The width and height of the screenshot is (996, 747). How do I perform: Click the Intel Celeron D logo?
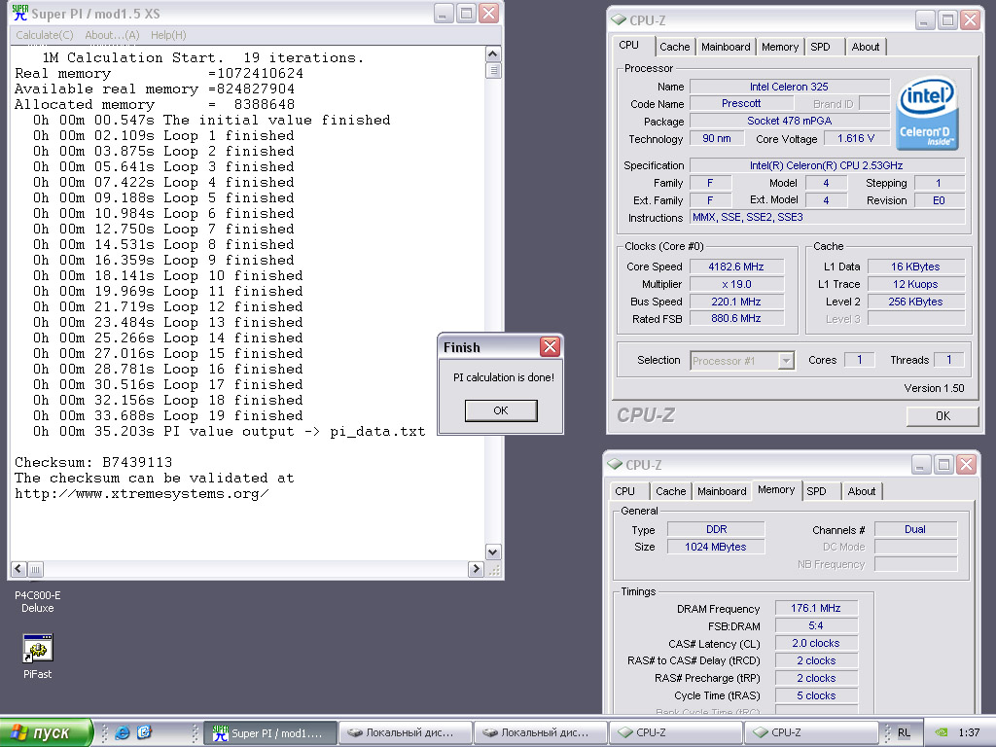click(x=927, y=114)
